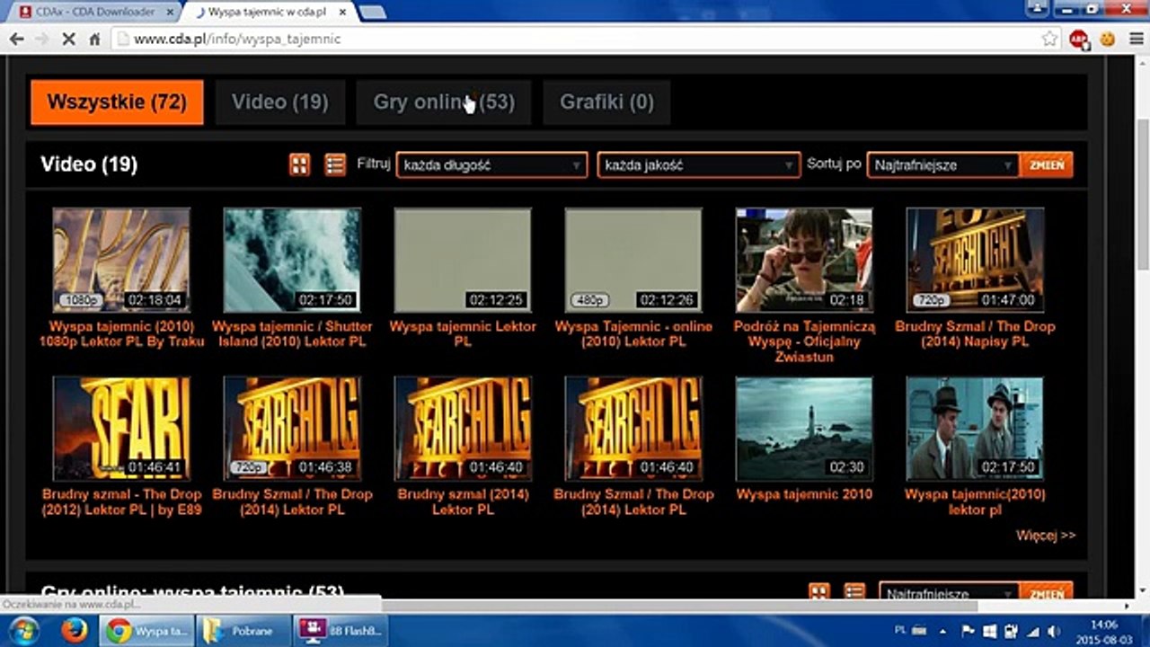Open the Adblock Plus extension icon

point(1079,39)
